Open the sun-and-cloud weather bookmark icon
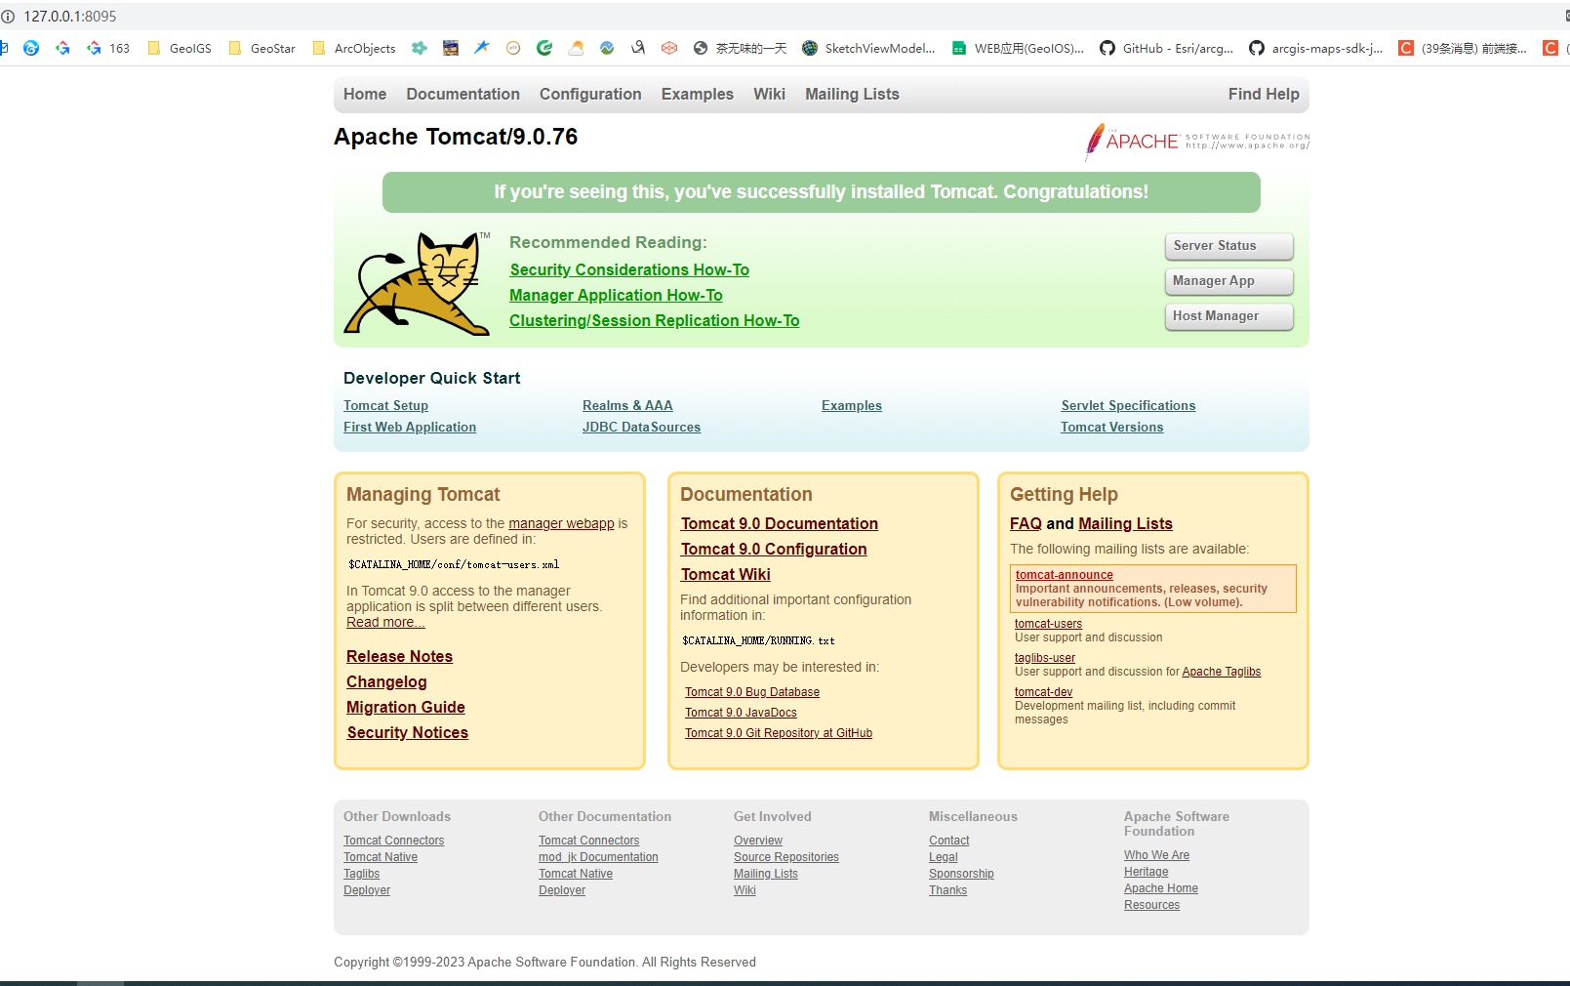Screen dimensions: 1570x986 [x=576, y=48]
